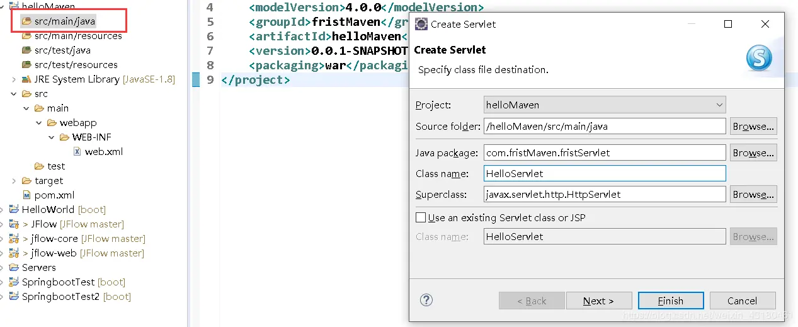Click Finish to create the servlet

pyautogui.click(x=671, y=301)
